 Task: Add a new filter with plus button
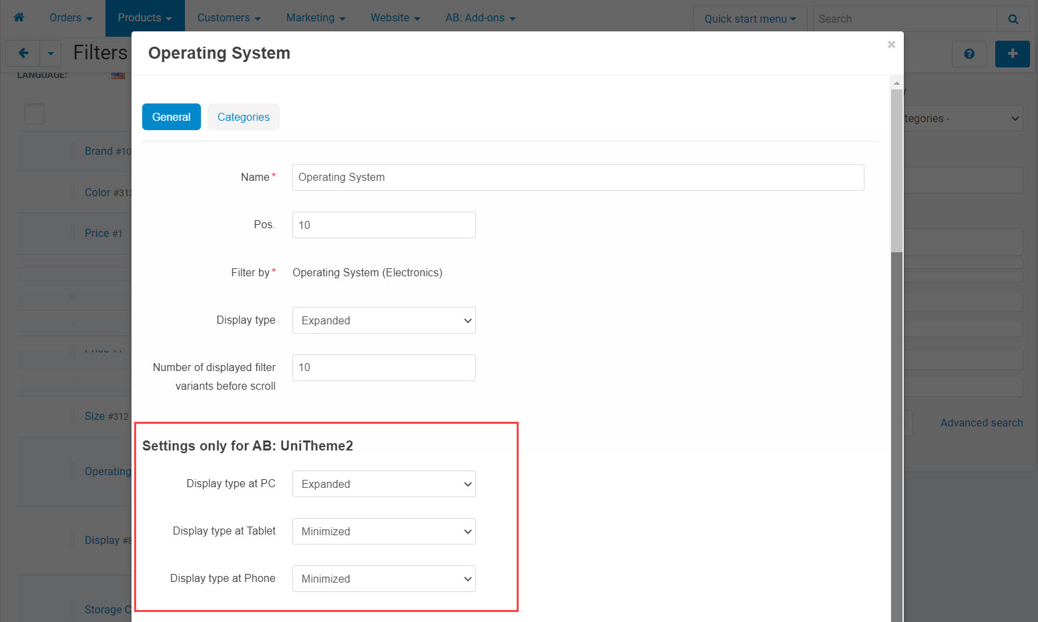tap(1012, 54)
